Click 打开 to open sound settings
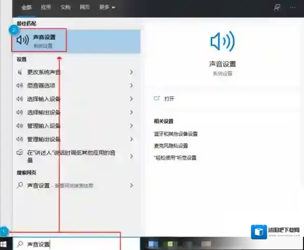Viewport: 304px width, 250px height. [x=169, y=99]
